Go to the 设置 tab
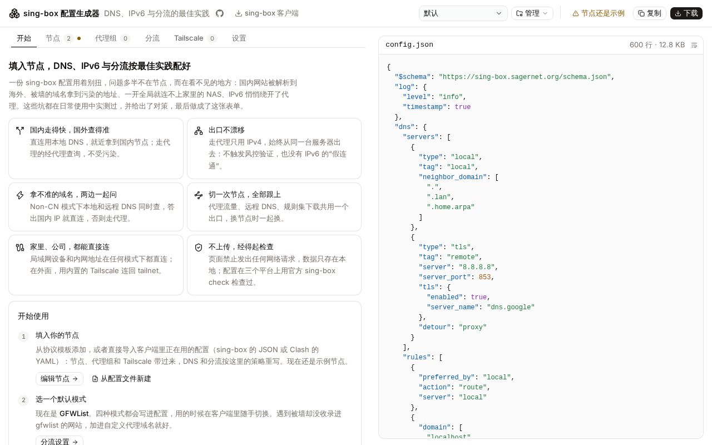Screen dimensions: 712x445 point(239,38)
